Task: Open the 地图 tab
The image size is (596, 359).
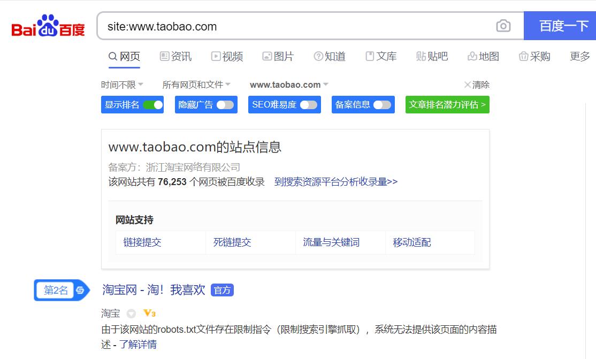Action: tap(483, 57)
